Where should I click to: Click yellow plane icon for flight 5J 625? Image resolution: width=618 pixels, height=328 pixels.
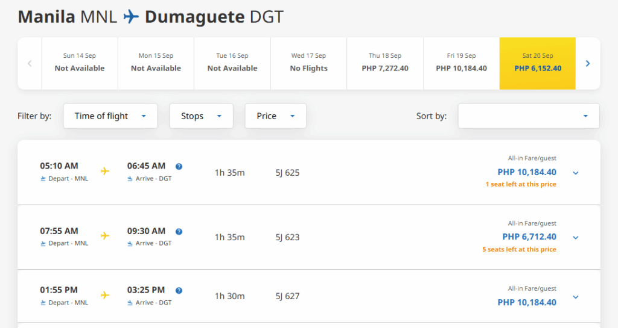click(105, 172)
